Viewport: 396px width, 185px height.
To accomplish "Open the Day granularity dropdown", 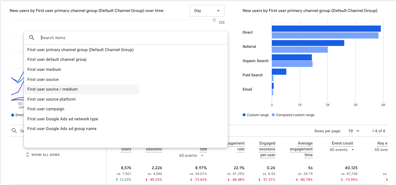I will 207,11.
